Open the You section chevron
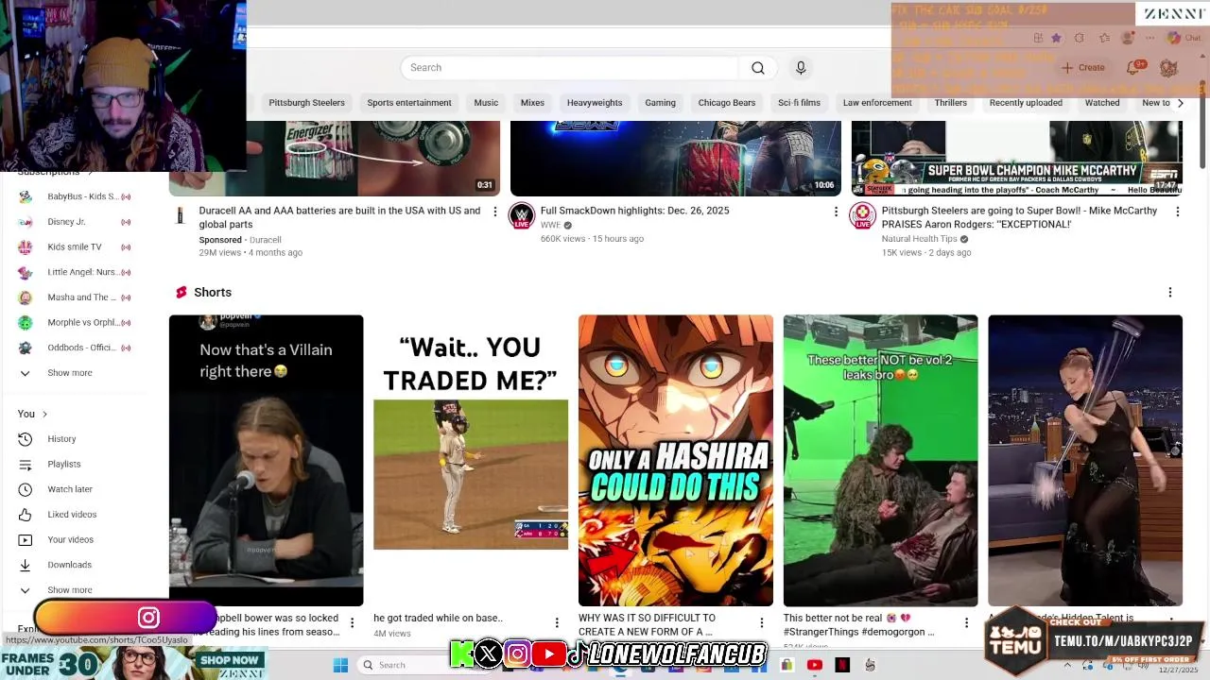Viewport: 1210px width, 680px height. pyautogui.click(x=44, y=414)
